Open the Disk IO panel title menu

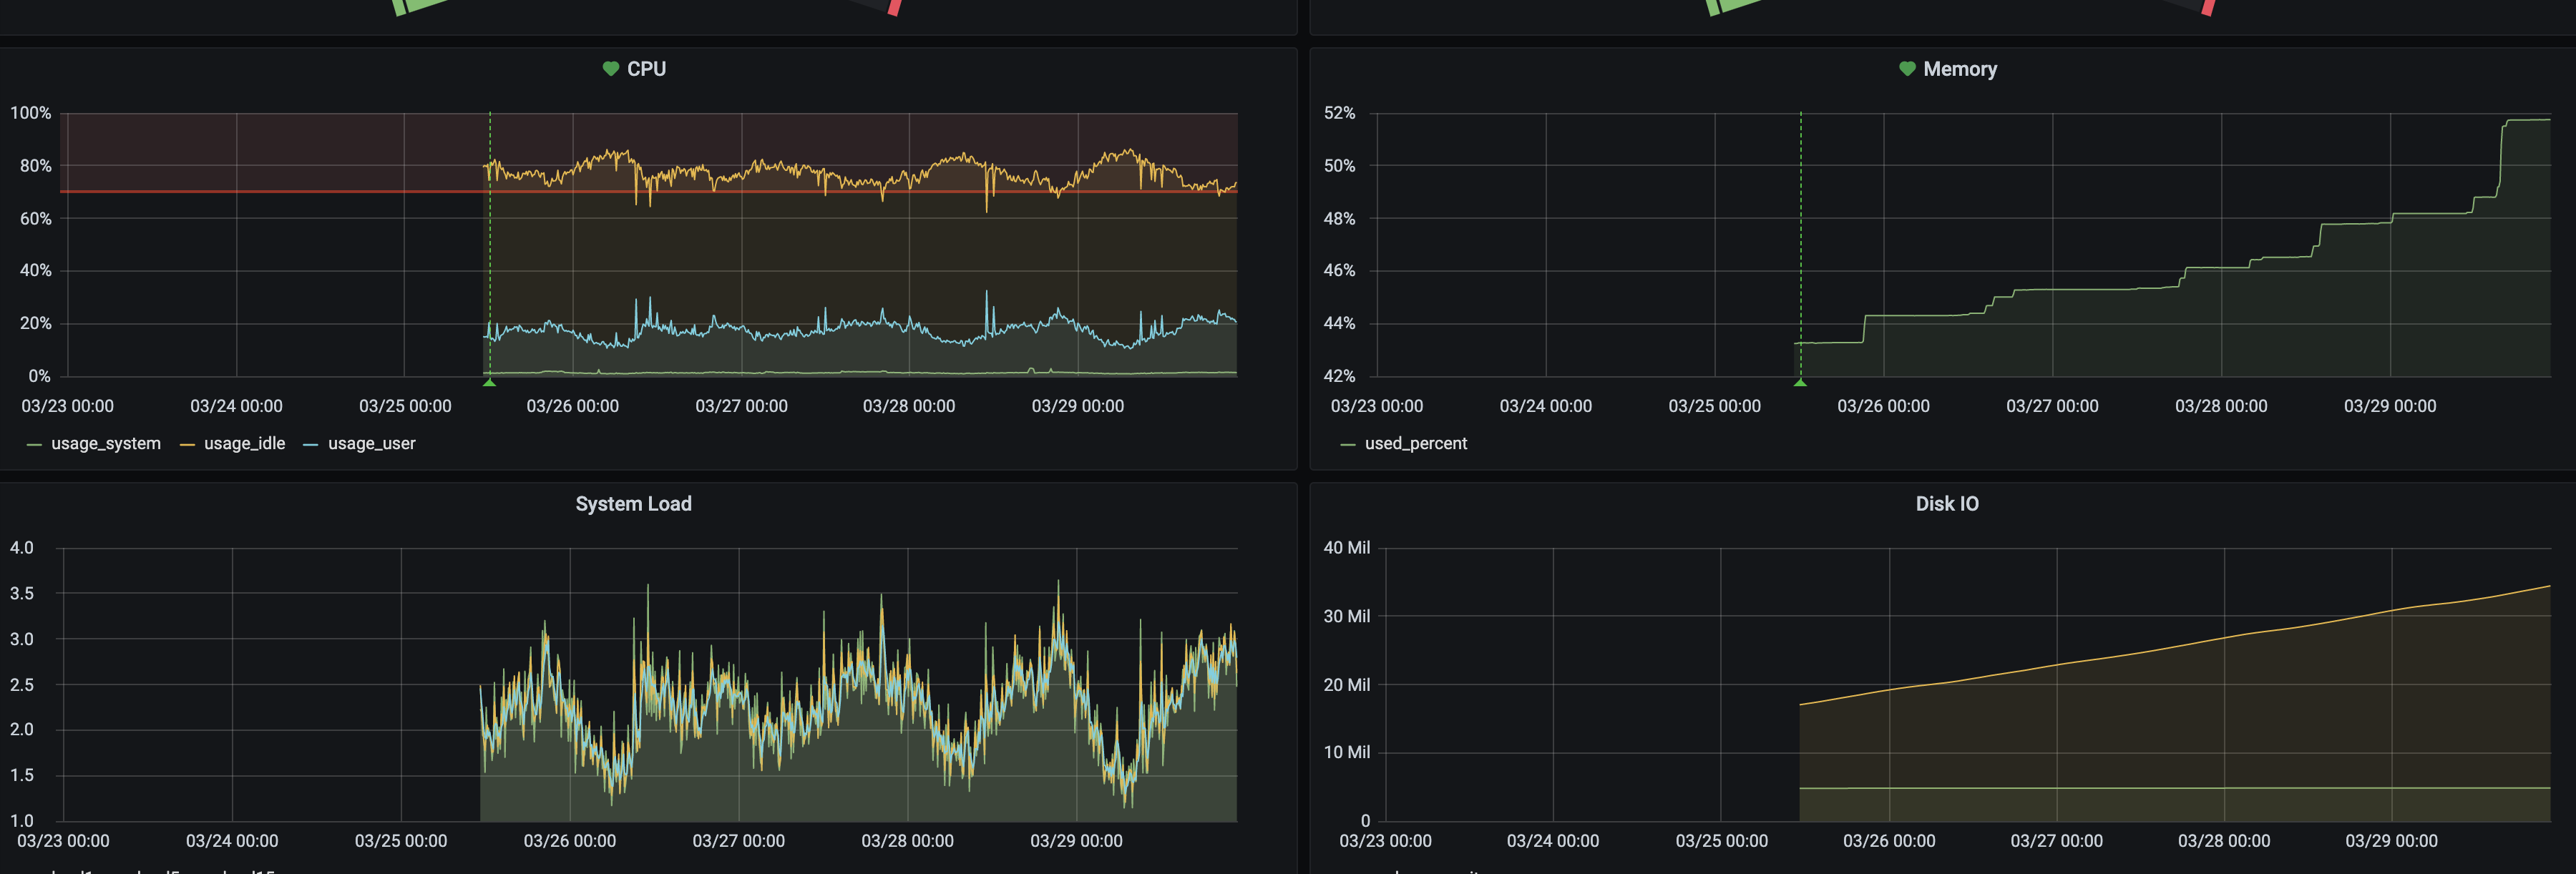pos(1946,504)
